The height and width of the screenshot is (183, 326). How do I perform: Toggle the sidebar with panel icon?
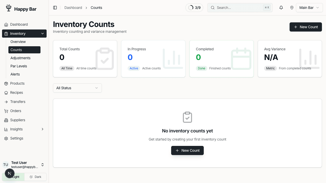tap(55, 8)
